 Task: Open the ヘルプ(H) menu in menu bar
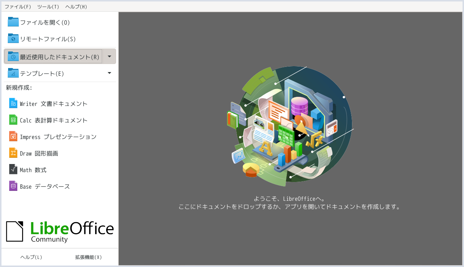(x=76, y=7)
